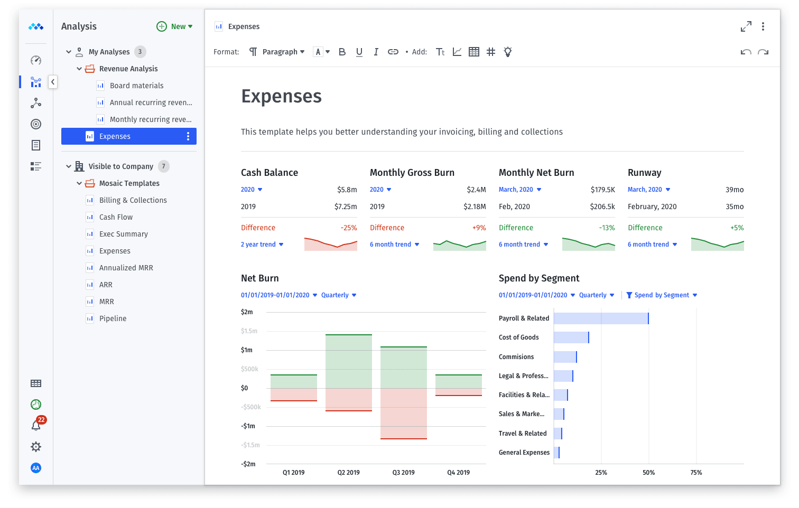Screen dimensions: 799x508
Task: Toggle italic formatting
Action: [x=376, y=52]
